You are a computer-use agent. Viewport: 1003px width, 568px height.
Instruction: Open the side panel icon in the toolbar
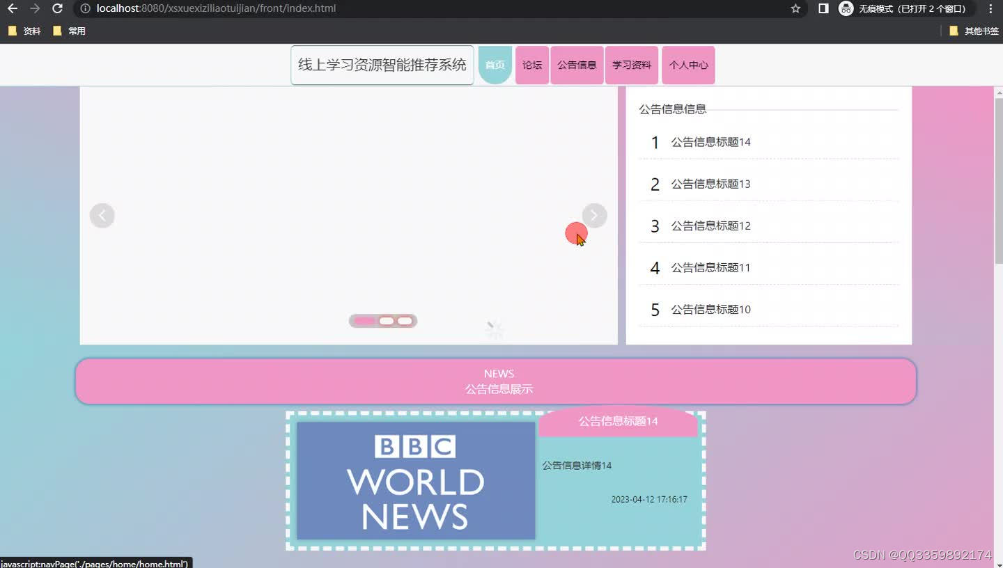point(823,8)
